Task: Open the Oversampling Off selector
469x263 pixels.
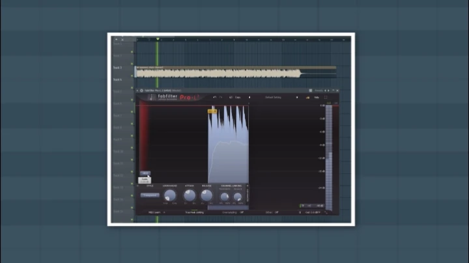Action: click(x=233, y=212)
